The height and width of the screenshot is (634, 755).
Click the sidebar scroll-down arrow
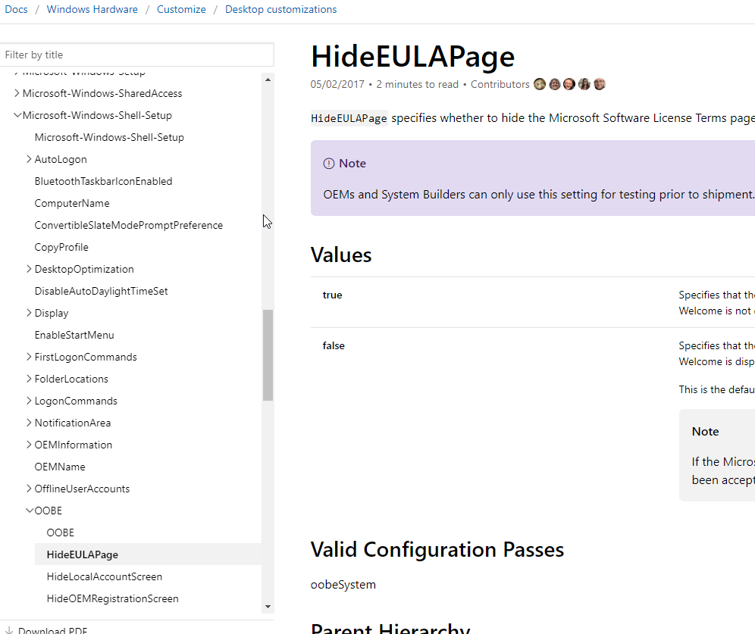pyautogui.click(x=268, y=607)
